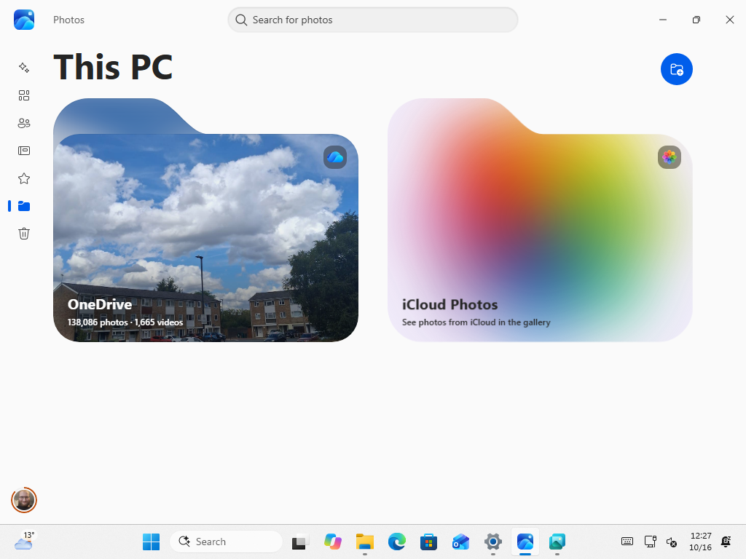Image resolution: width=746 pixels, height=559 pixels.
Task: Open Settings gear on the taskbar
Action: (493, 542)
